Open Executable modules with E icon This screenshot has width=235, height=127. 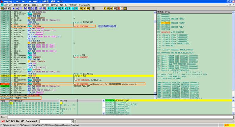[52, 8]
